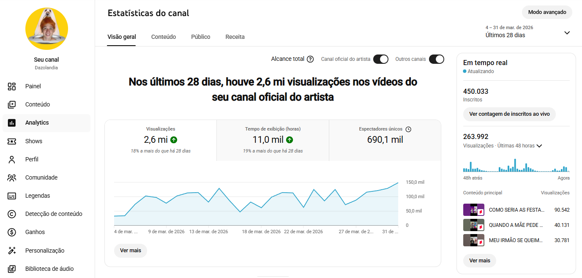The height and width of the screenshot is (278, 582).
Task: Switch to the Visão geral tab
Action: tap(122, 37)
